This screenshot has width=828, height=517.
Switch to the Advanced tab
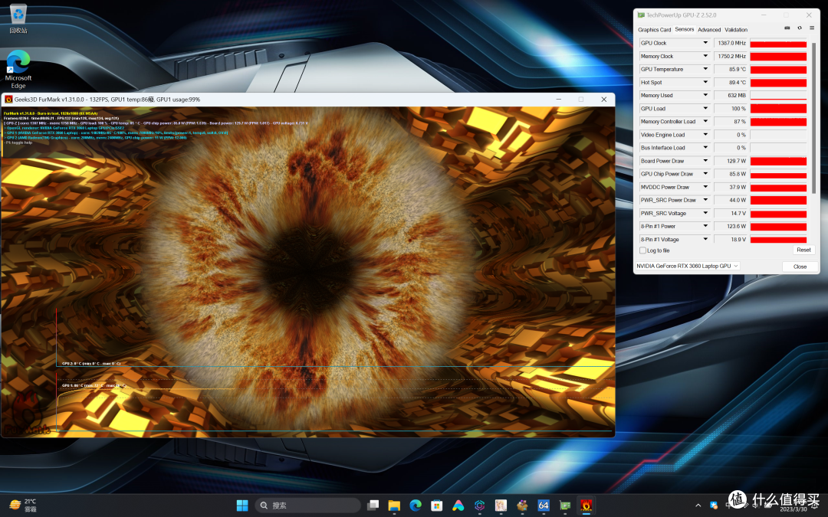709,30
